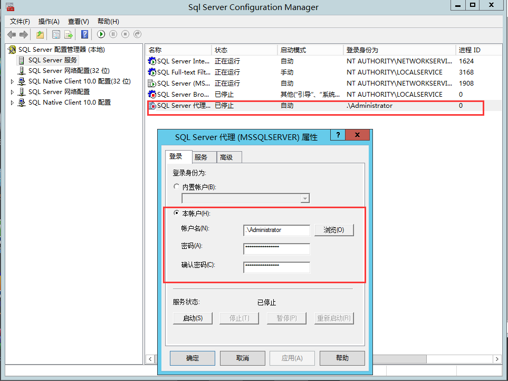Select 内置帐户 radio button

[177, 186]
